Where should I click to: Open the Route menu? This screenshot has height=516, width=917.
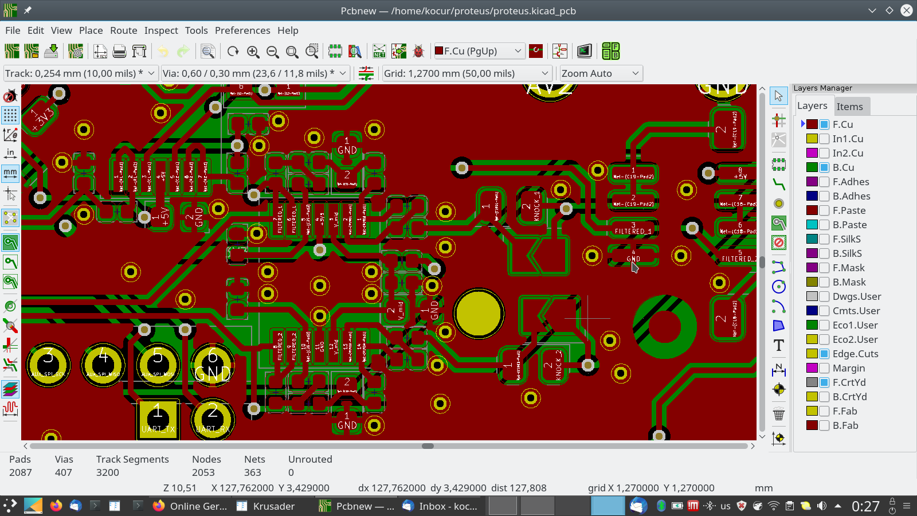[124, 30]
